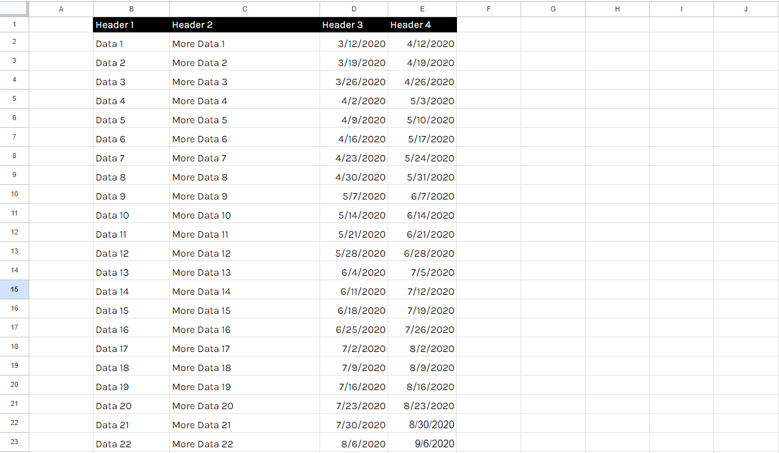The image size is (779, 453).
Task: Select the date 7/2/2020
Action: pyautogui.click(x=354, y=347)
